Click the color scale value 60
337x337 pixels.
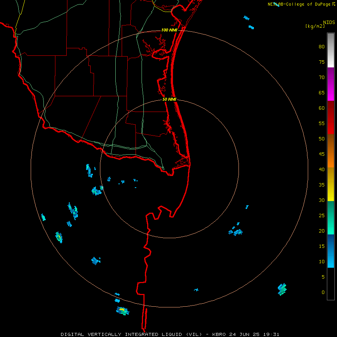click(322, 108)
